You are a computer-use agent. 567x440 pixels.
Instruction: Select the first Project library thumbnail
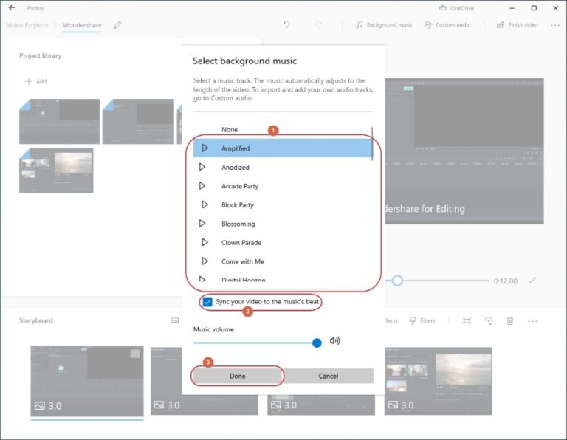tap(59, 122)
